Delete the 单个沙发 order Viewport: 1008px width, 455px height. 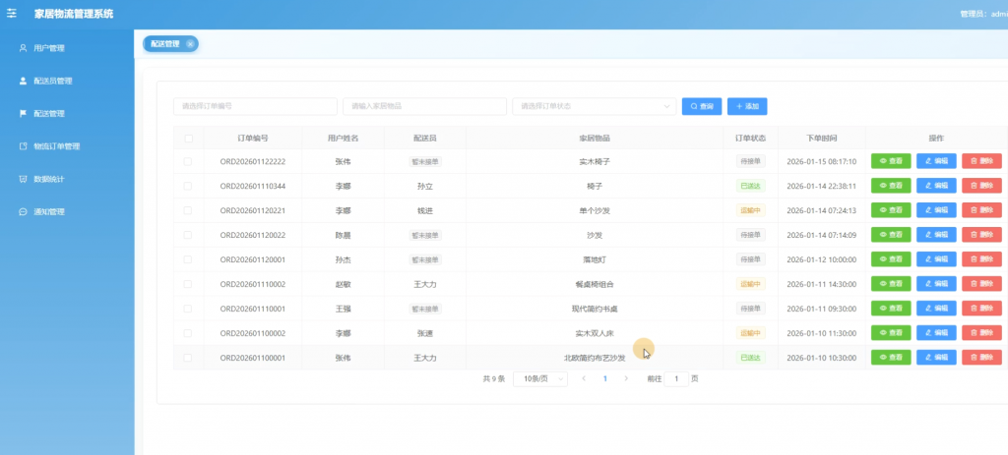(x=981, y=210)
